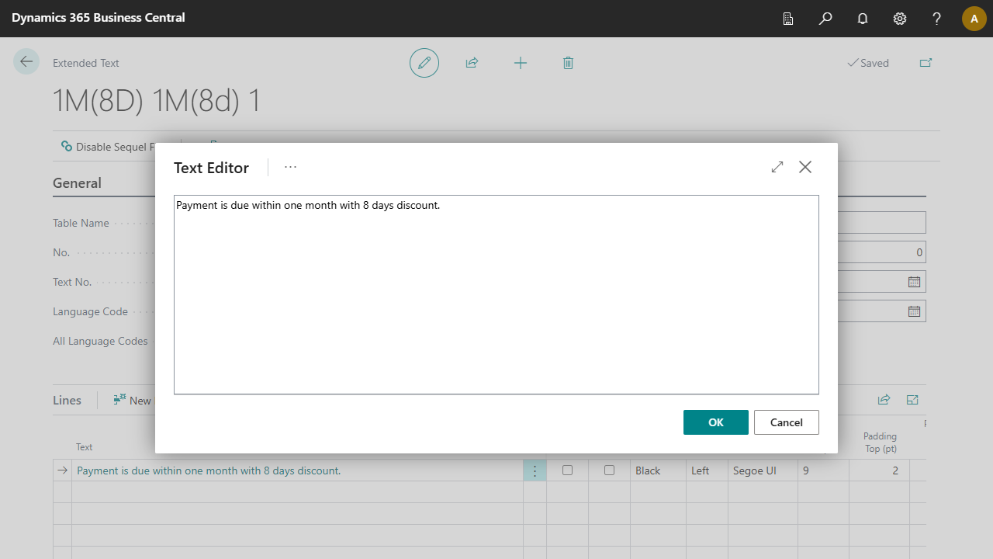Open notifications bell icon

[863, 19]
